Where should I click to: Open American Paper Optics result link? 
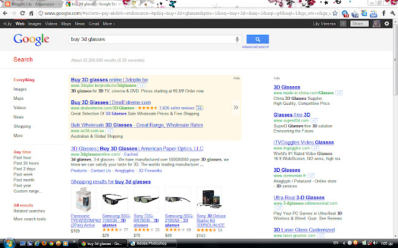[137, 149]
